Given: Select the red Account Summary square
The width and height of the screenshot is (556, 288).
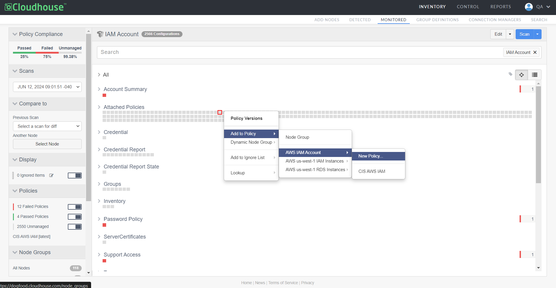Looking at the screenshot, I should tap(104, 95).
